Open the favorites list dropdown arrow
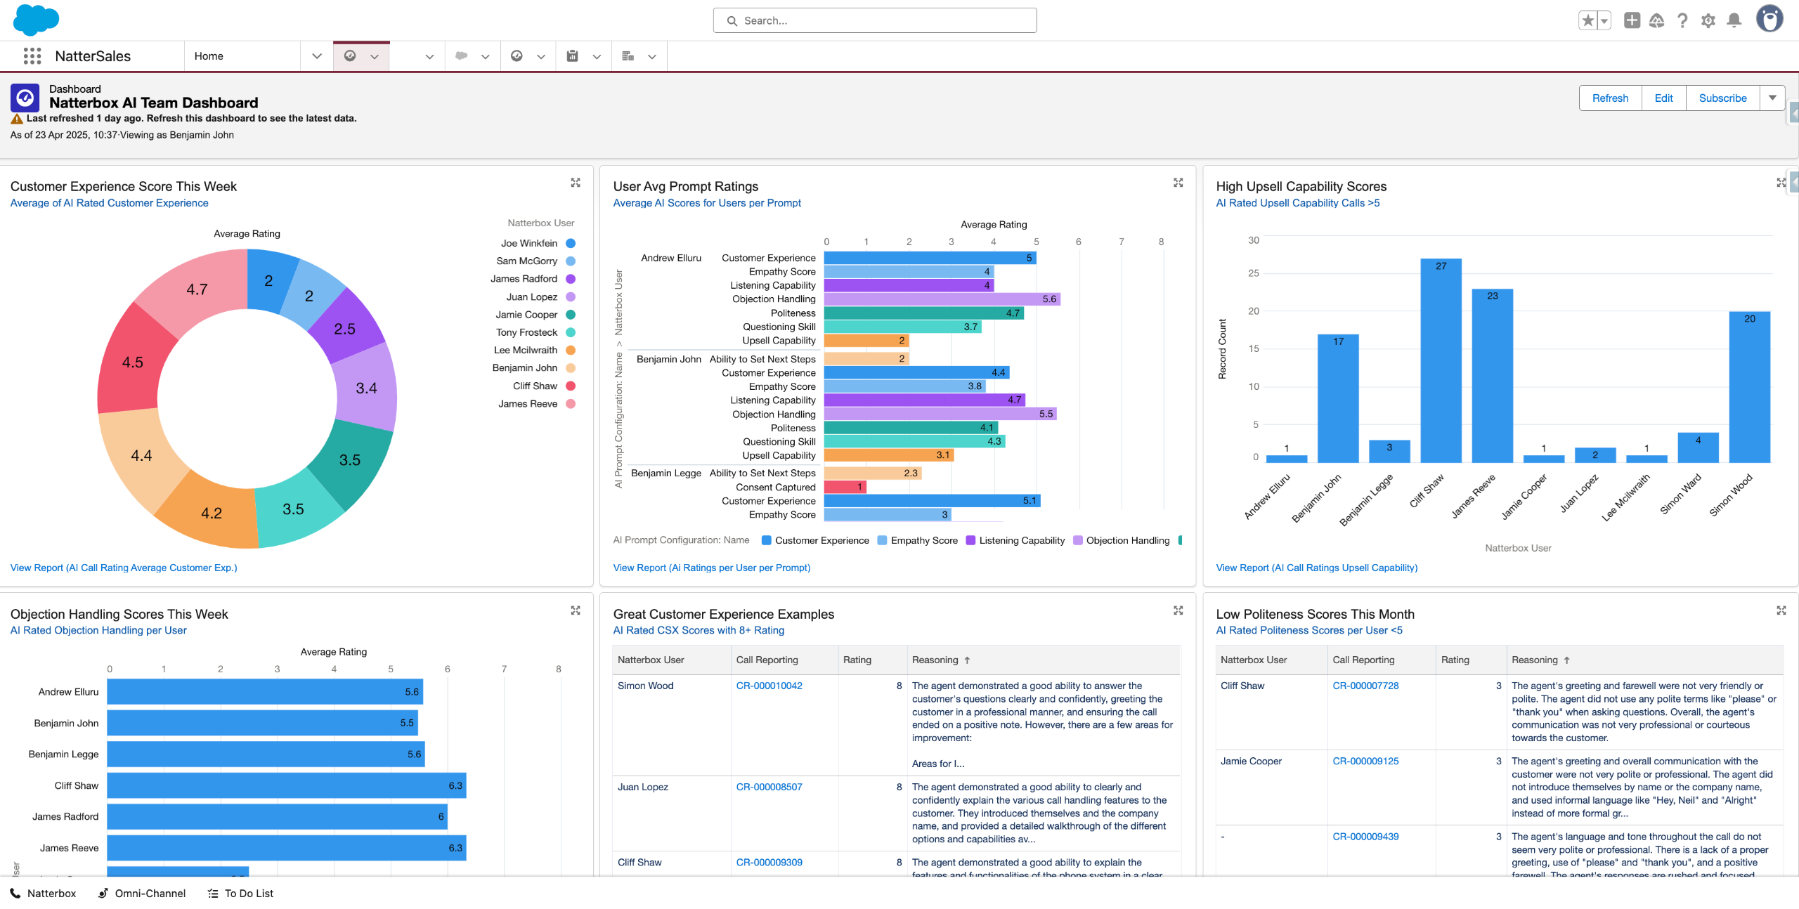The image size is (1799, 909). [x=1604, y=20]
